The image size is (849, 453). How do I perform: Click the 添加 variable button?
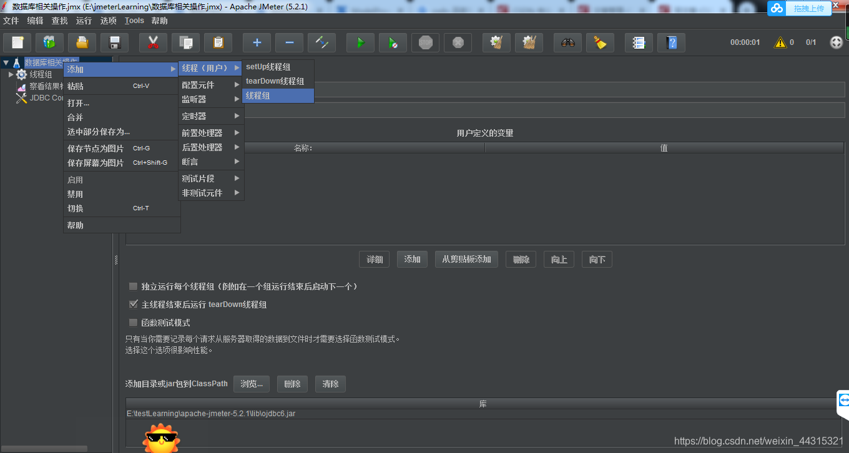click(412, 259)
